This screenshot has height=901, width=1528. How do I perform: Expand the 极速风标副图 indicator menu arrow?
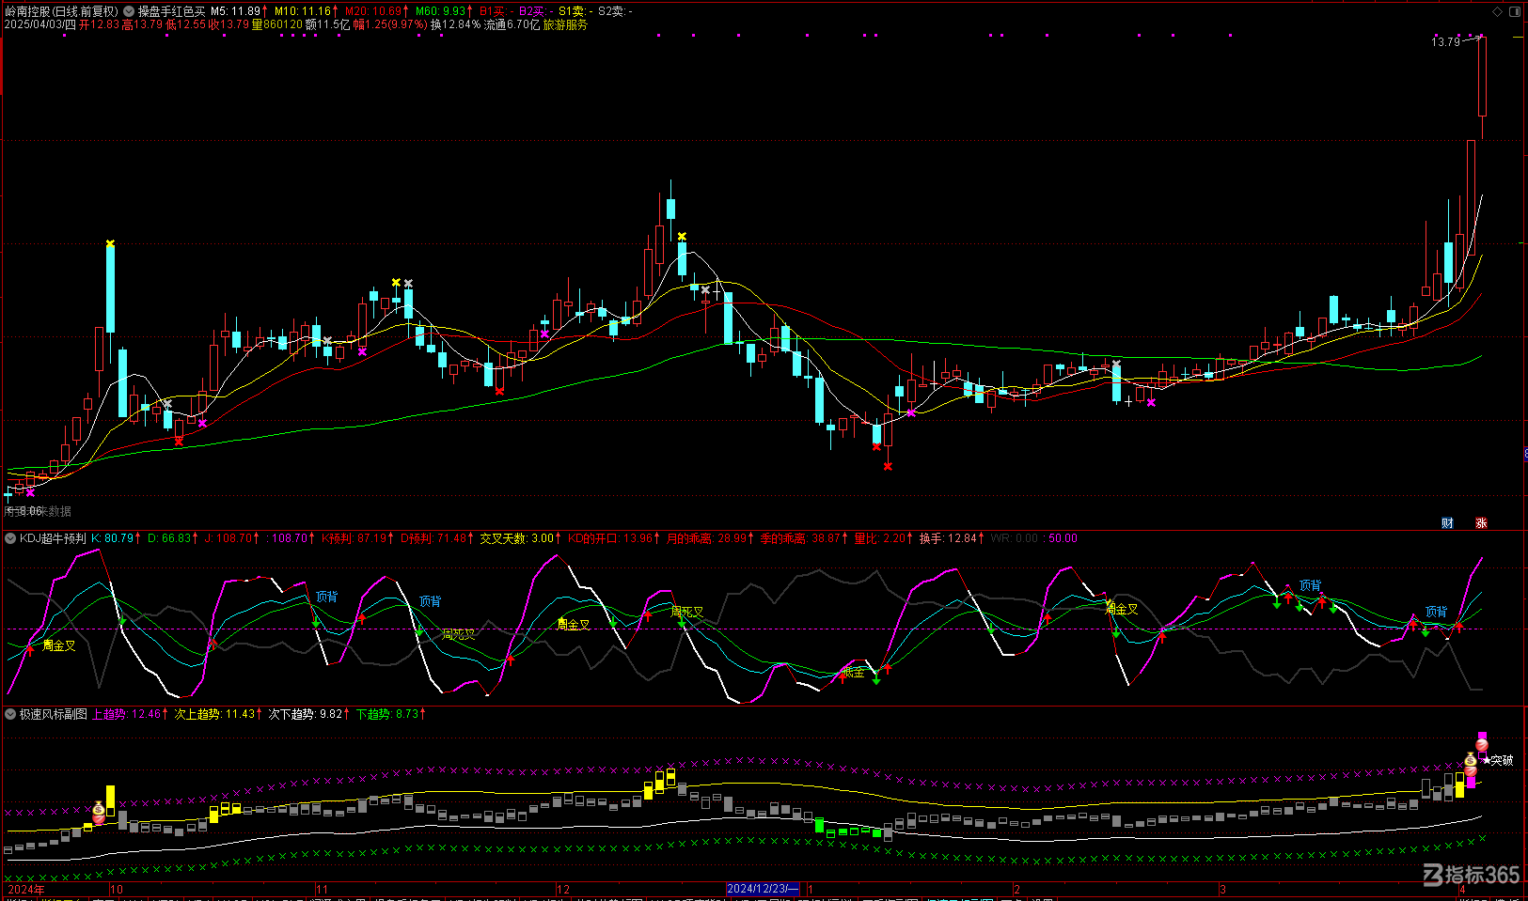[10, 714]
